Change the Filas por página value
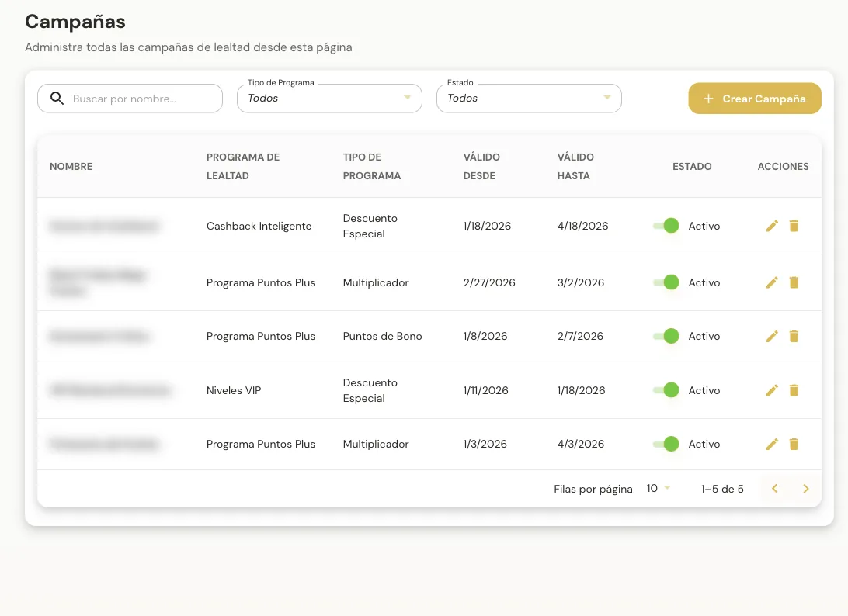This screenshot has height=616, width=848. coord(659,489)
